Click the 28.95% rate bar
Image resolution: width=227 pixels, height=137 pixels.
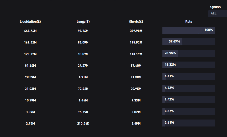(x=189, y=53)
